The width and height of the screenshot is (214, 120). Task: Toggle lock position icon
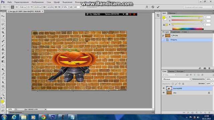[180, 84]
